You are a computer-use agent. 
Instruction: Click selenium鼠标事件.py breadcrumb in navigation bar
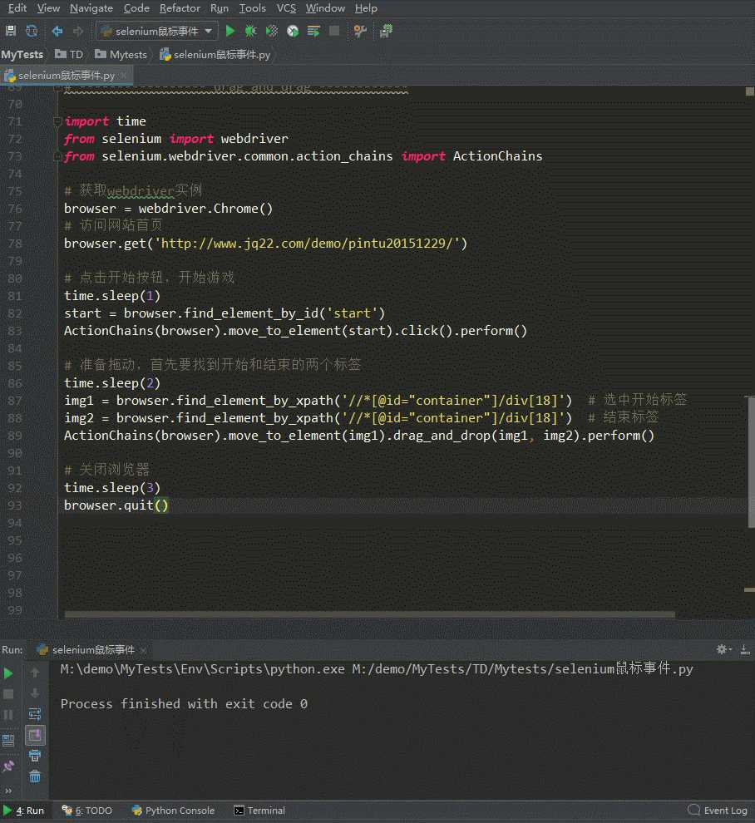(215, 55)
